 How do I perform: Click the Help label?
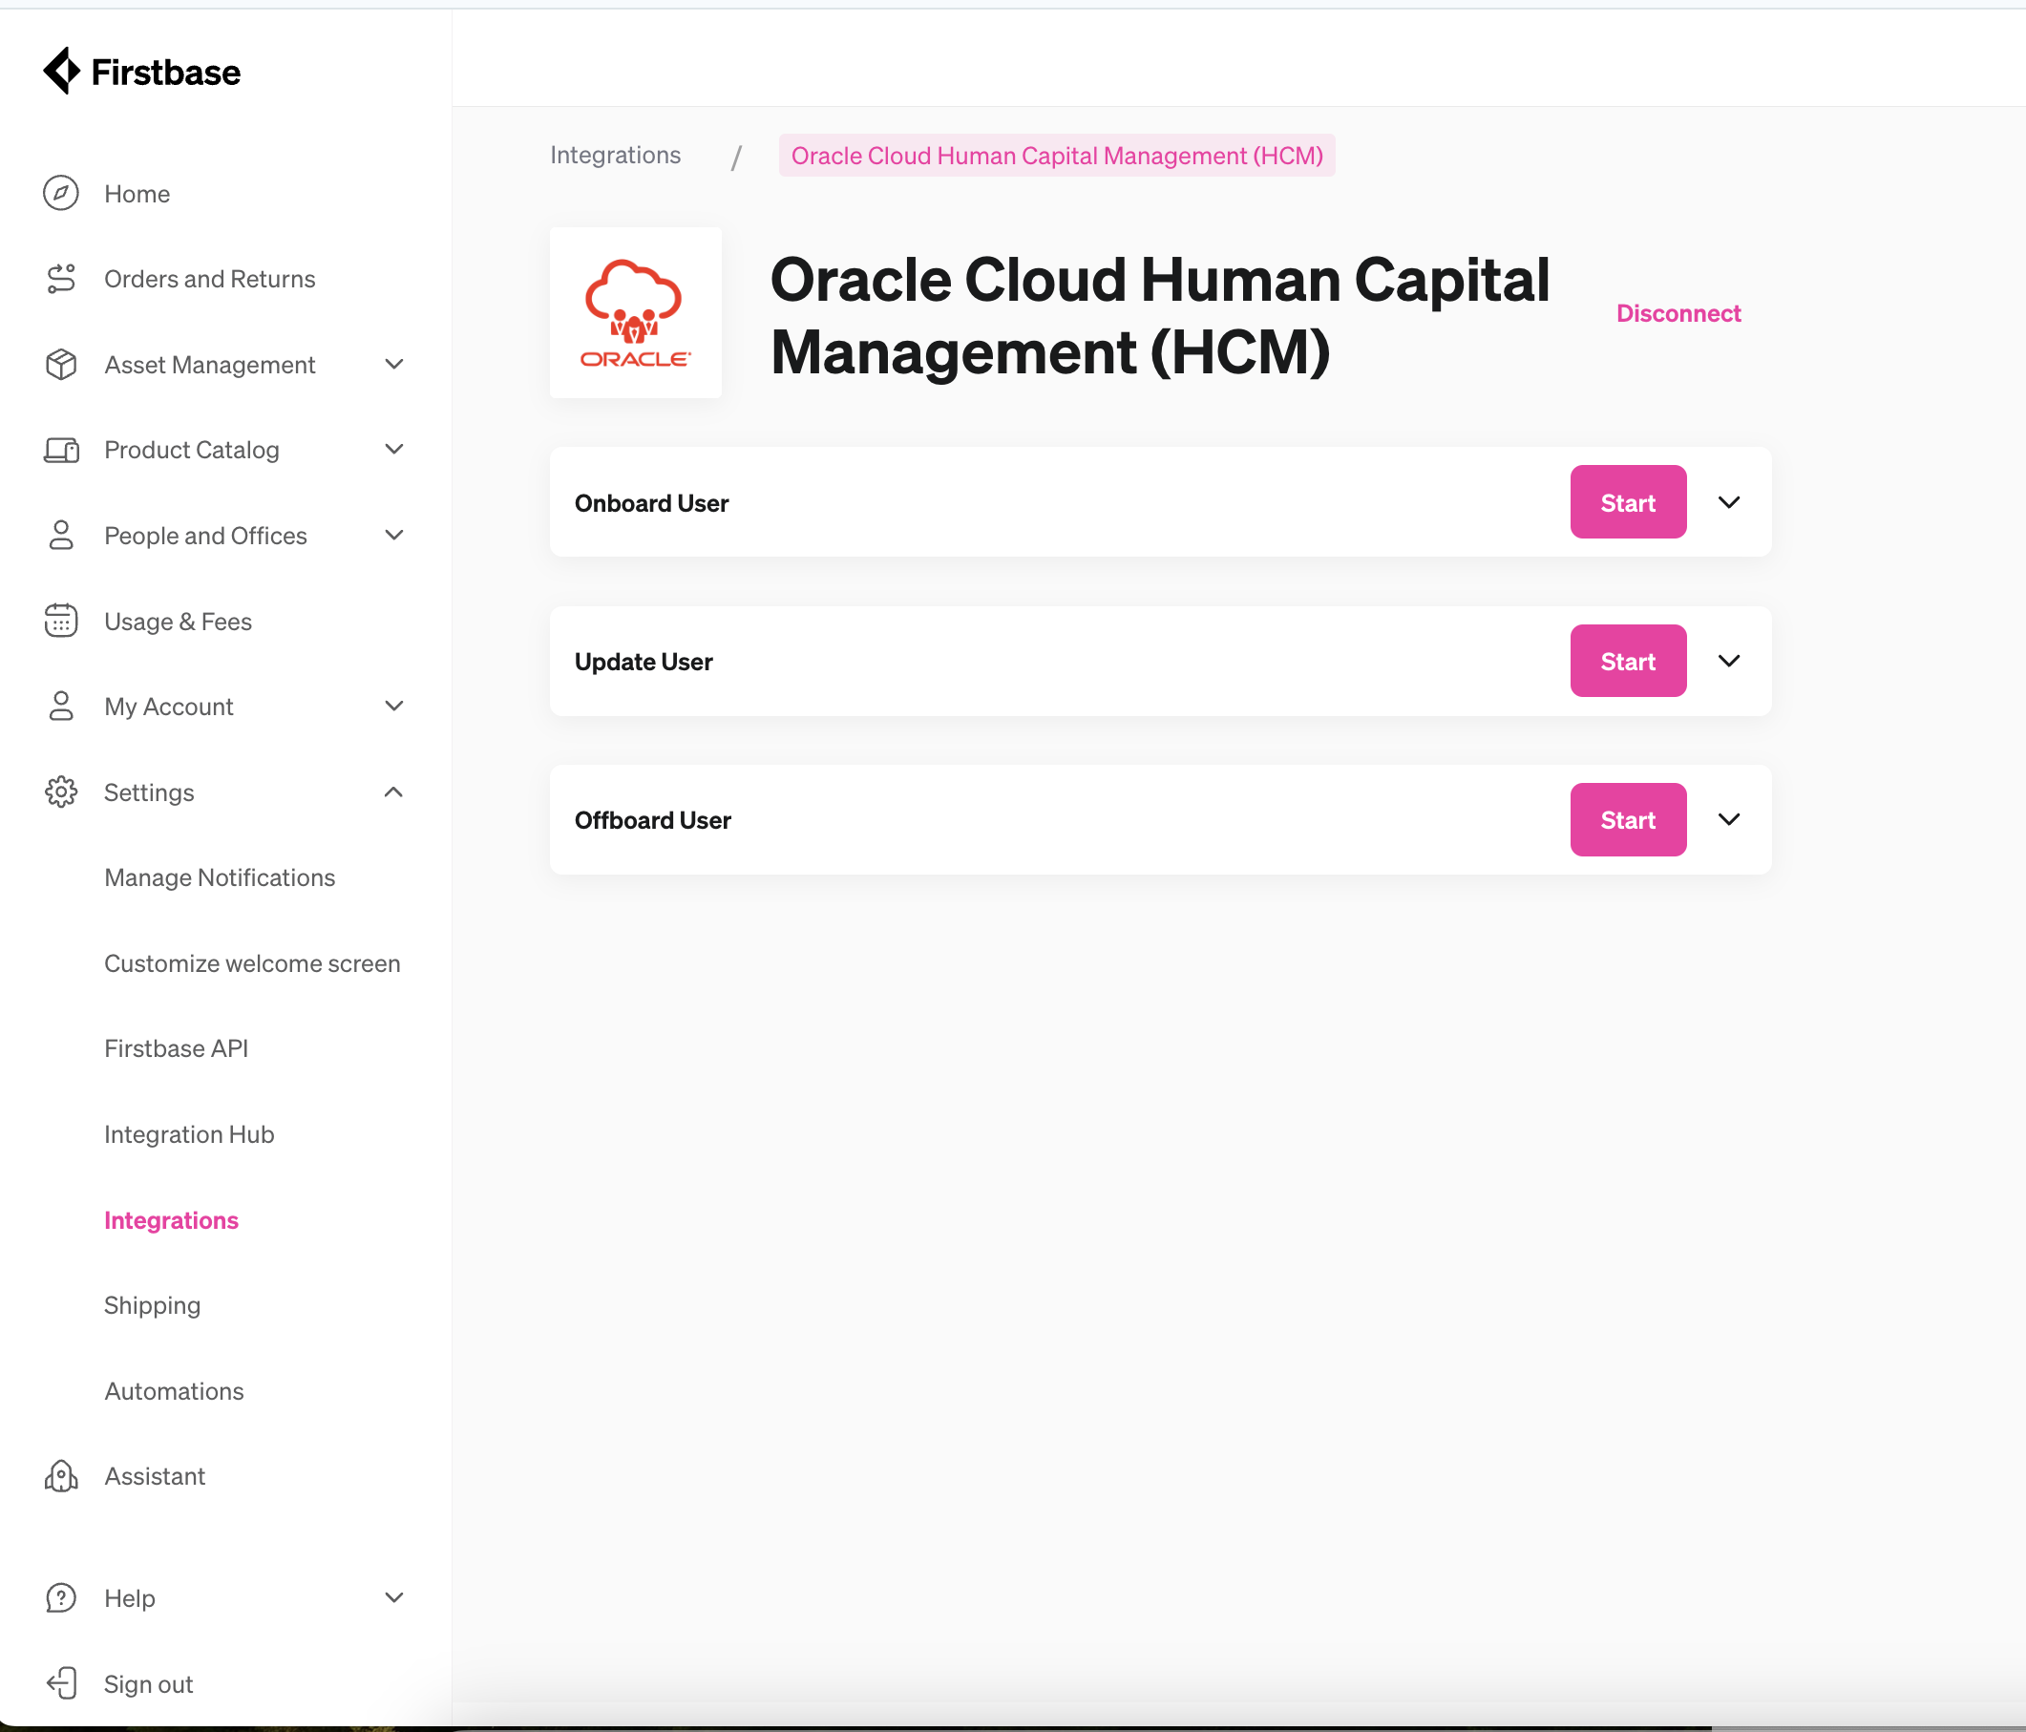(x=129, y=1598)
